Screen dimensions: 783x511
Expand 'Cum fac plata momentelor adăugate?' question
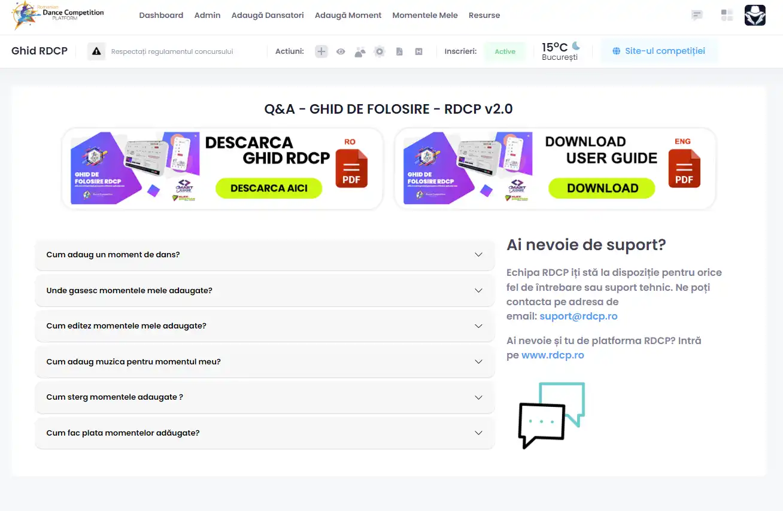tap(265, 433)
